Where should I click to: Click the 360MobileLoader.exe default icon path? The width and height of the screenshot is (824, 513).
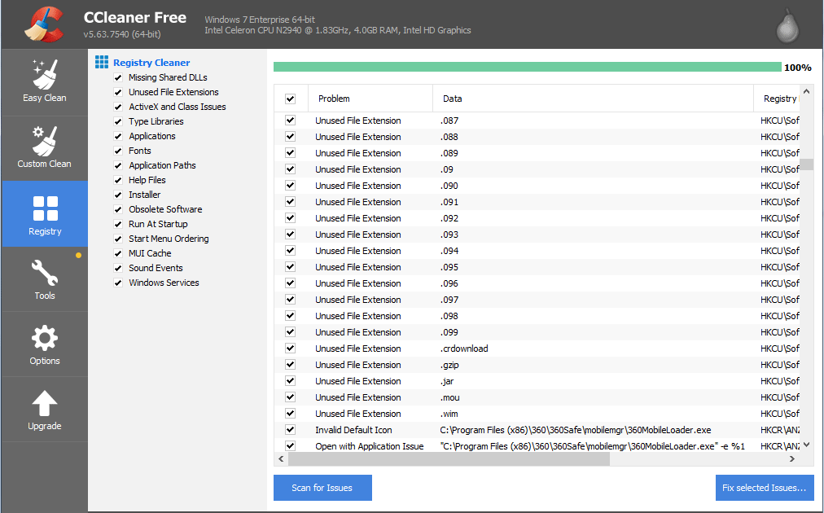pyautogui.click(x=576, y=430)
